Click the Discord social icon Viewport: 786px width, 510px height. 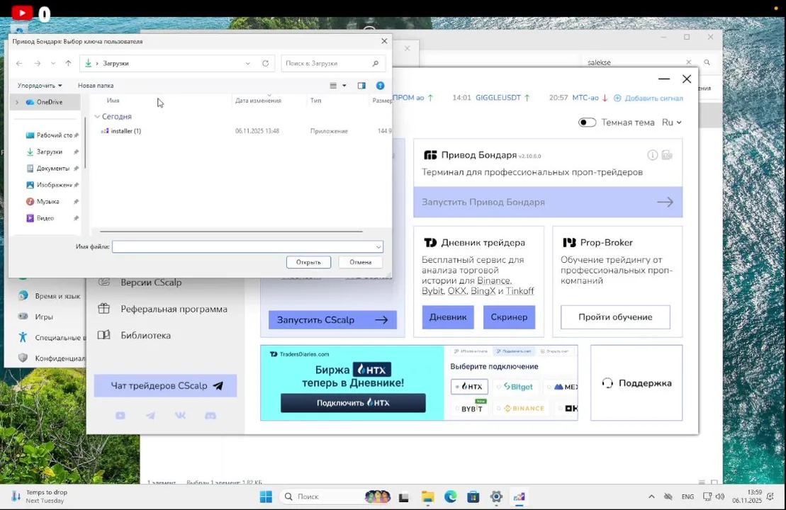click(x=210, y=416)
